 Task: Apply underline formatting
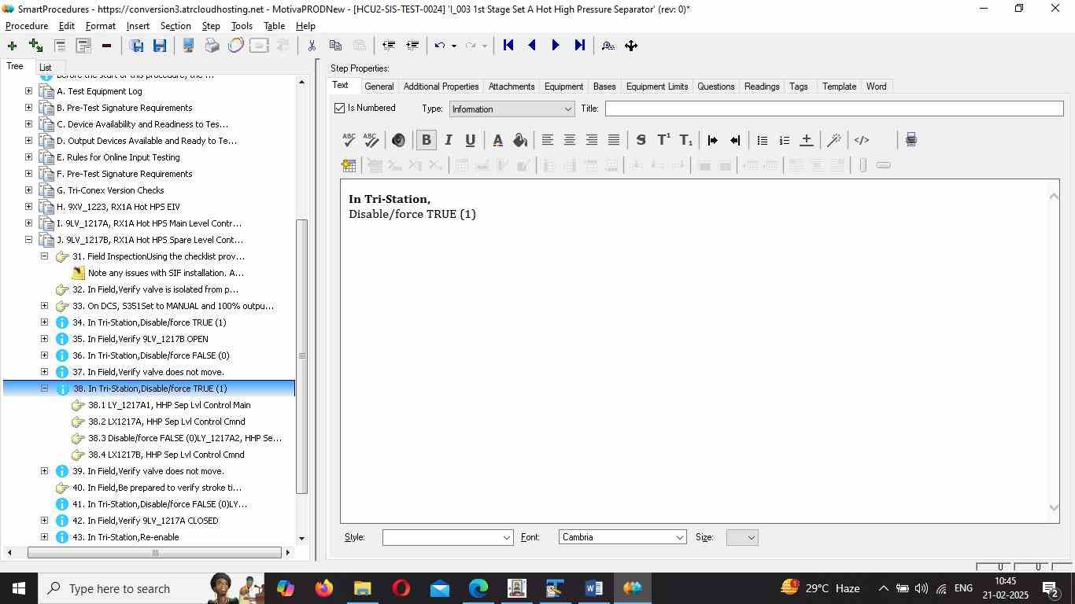click(x=471, y=140)
